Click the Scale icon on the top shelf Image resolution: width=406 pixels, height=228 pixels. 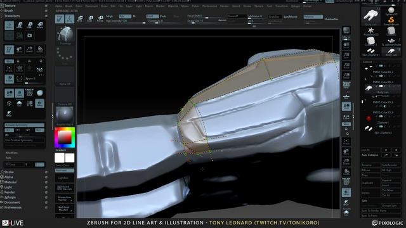(90, 18)
